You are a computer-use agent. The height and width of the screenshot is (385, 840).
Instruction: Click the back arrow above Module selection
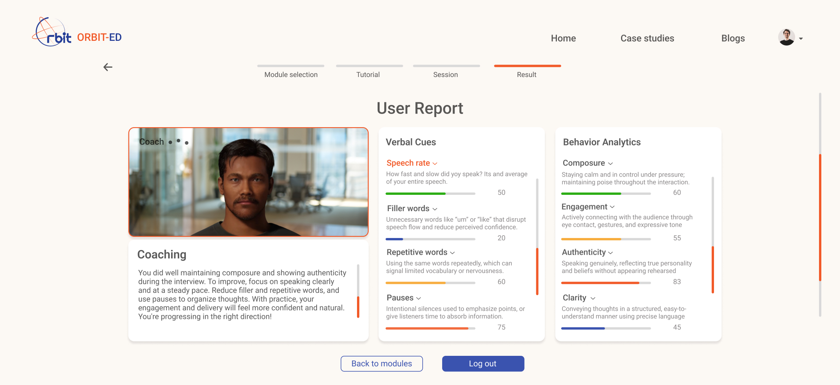point(108,67)
